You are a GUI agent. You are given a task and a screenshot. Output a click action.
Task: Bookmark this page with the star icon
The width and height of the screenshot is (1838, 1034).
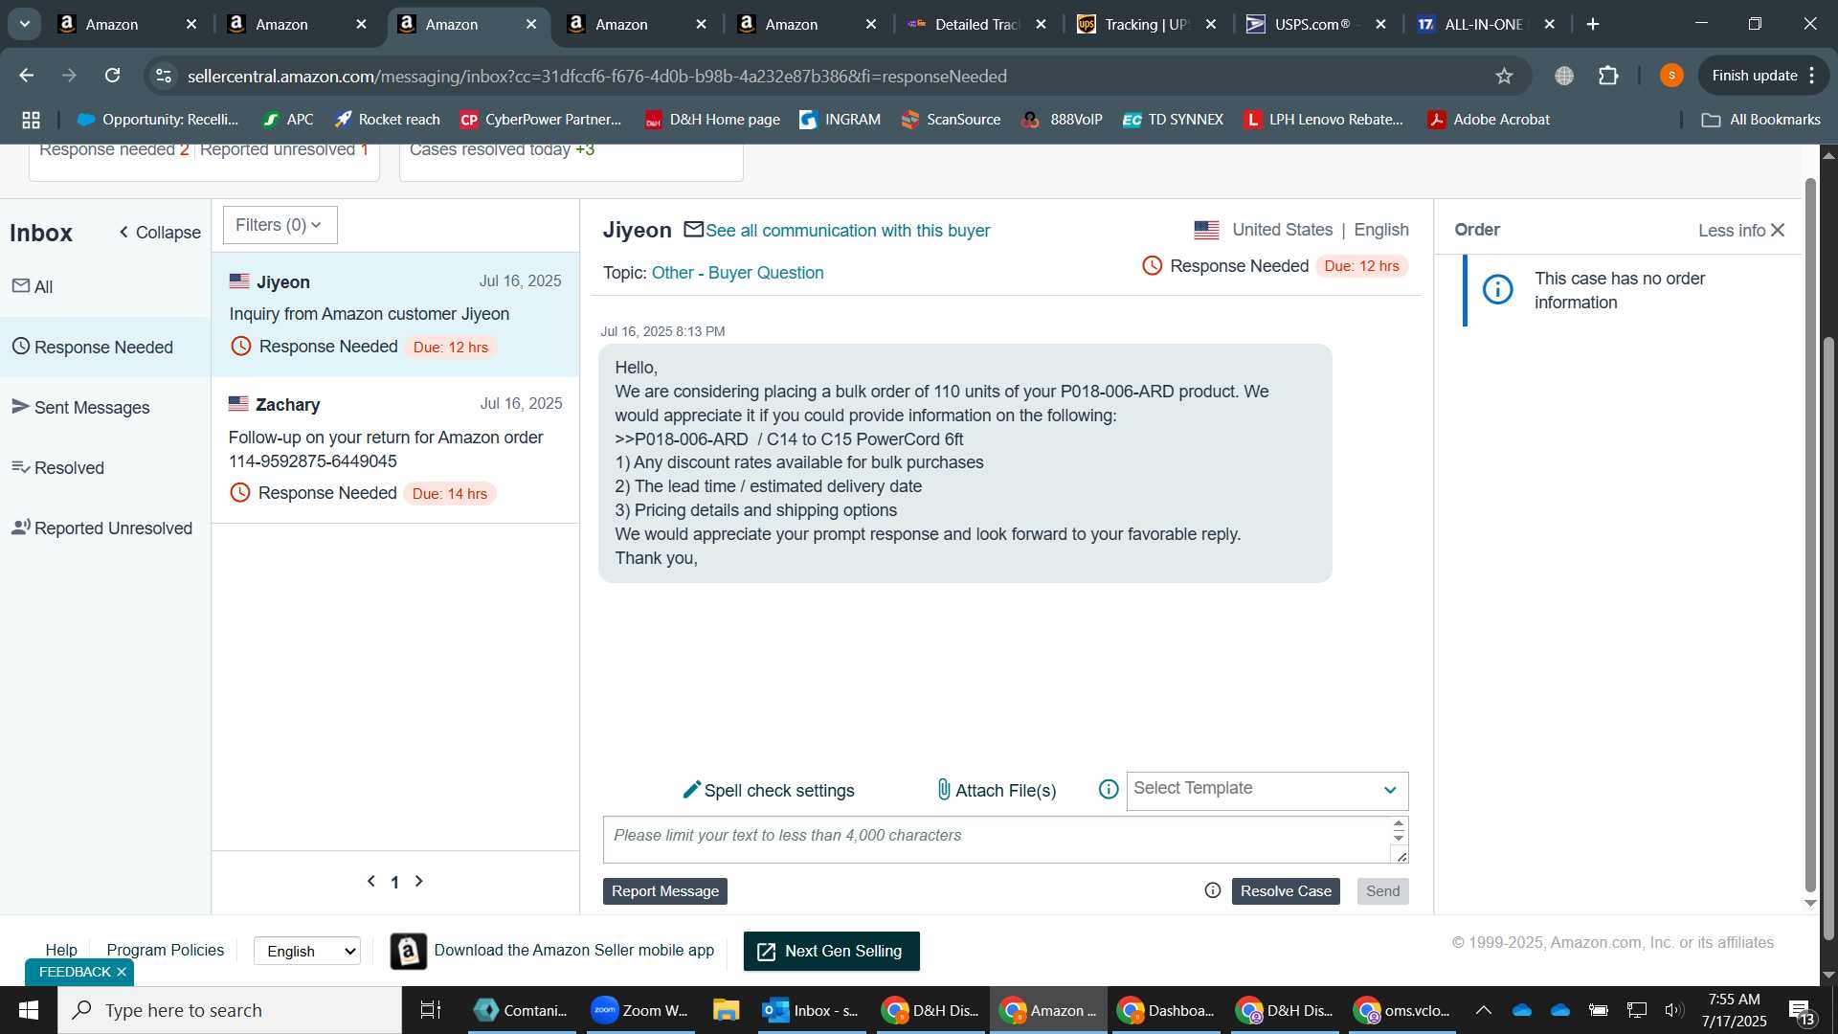click(1504, 76)
